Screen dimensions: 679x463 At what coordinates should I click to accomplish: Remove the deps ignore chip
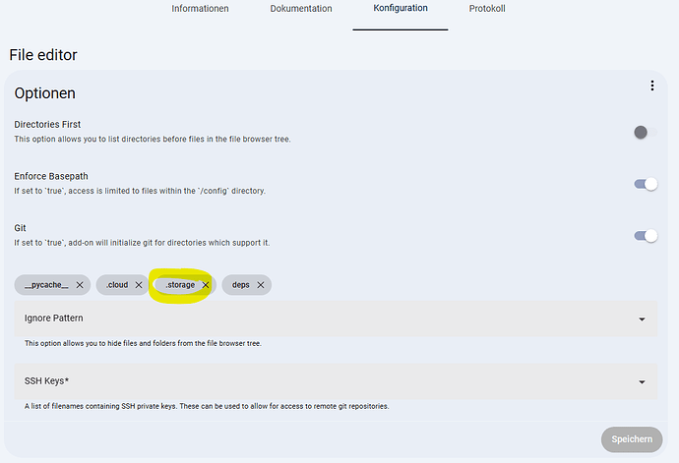(260, 285)
